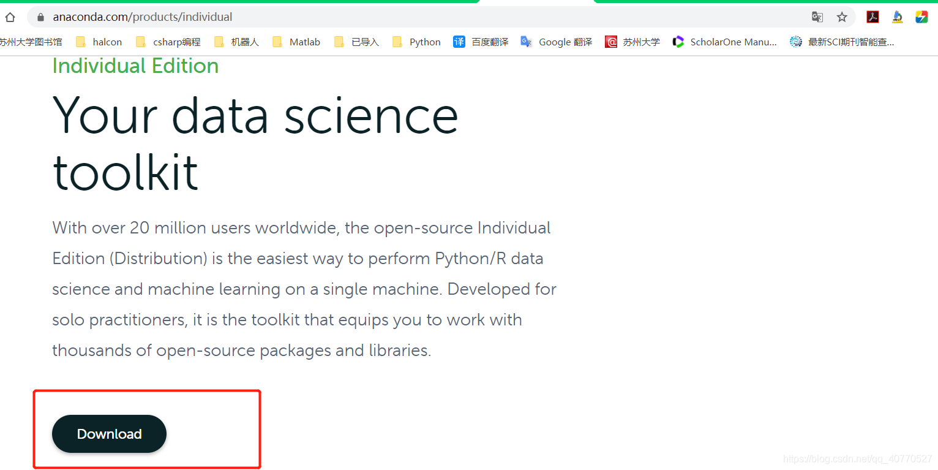Click the 百度翻译 bookmark icon
Screen dimensions: 938x470
(x=459, y=41)
